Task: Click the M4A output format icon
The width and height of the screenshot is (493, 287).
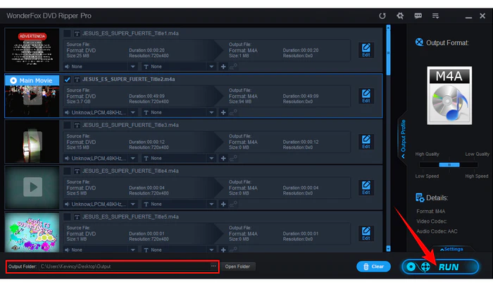Action: [x=449, y=95]
